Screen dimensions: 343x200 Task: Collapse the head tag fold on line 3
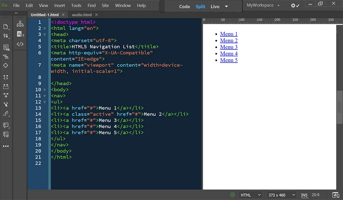tap(45, 35)
